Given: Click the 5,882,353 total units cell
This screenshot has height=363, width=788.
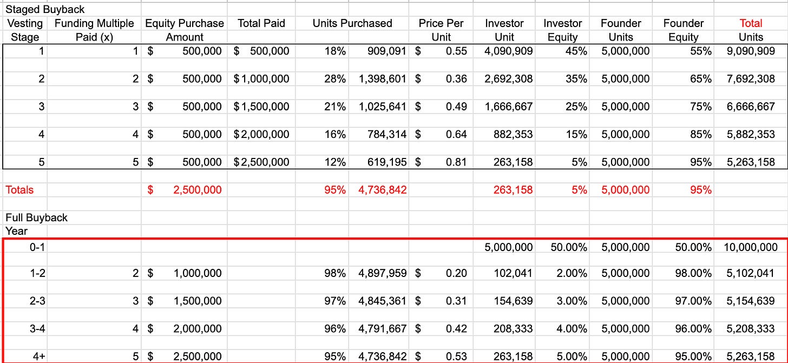Looking at the screenshot, I should click(x=751, y=134).
